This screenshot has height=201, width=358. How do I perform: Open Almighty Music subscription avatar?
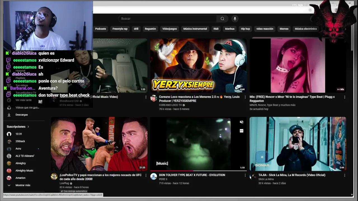tap(9, 171)
